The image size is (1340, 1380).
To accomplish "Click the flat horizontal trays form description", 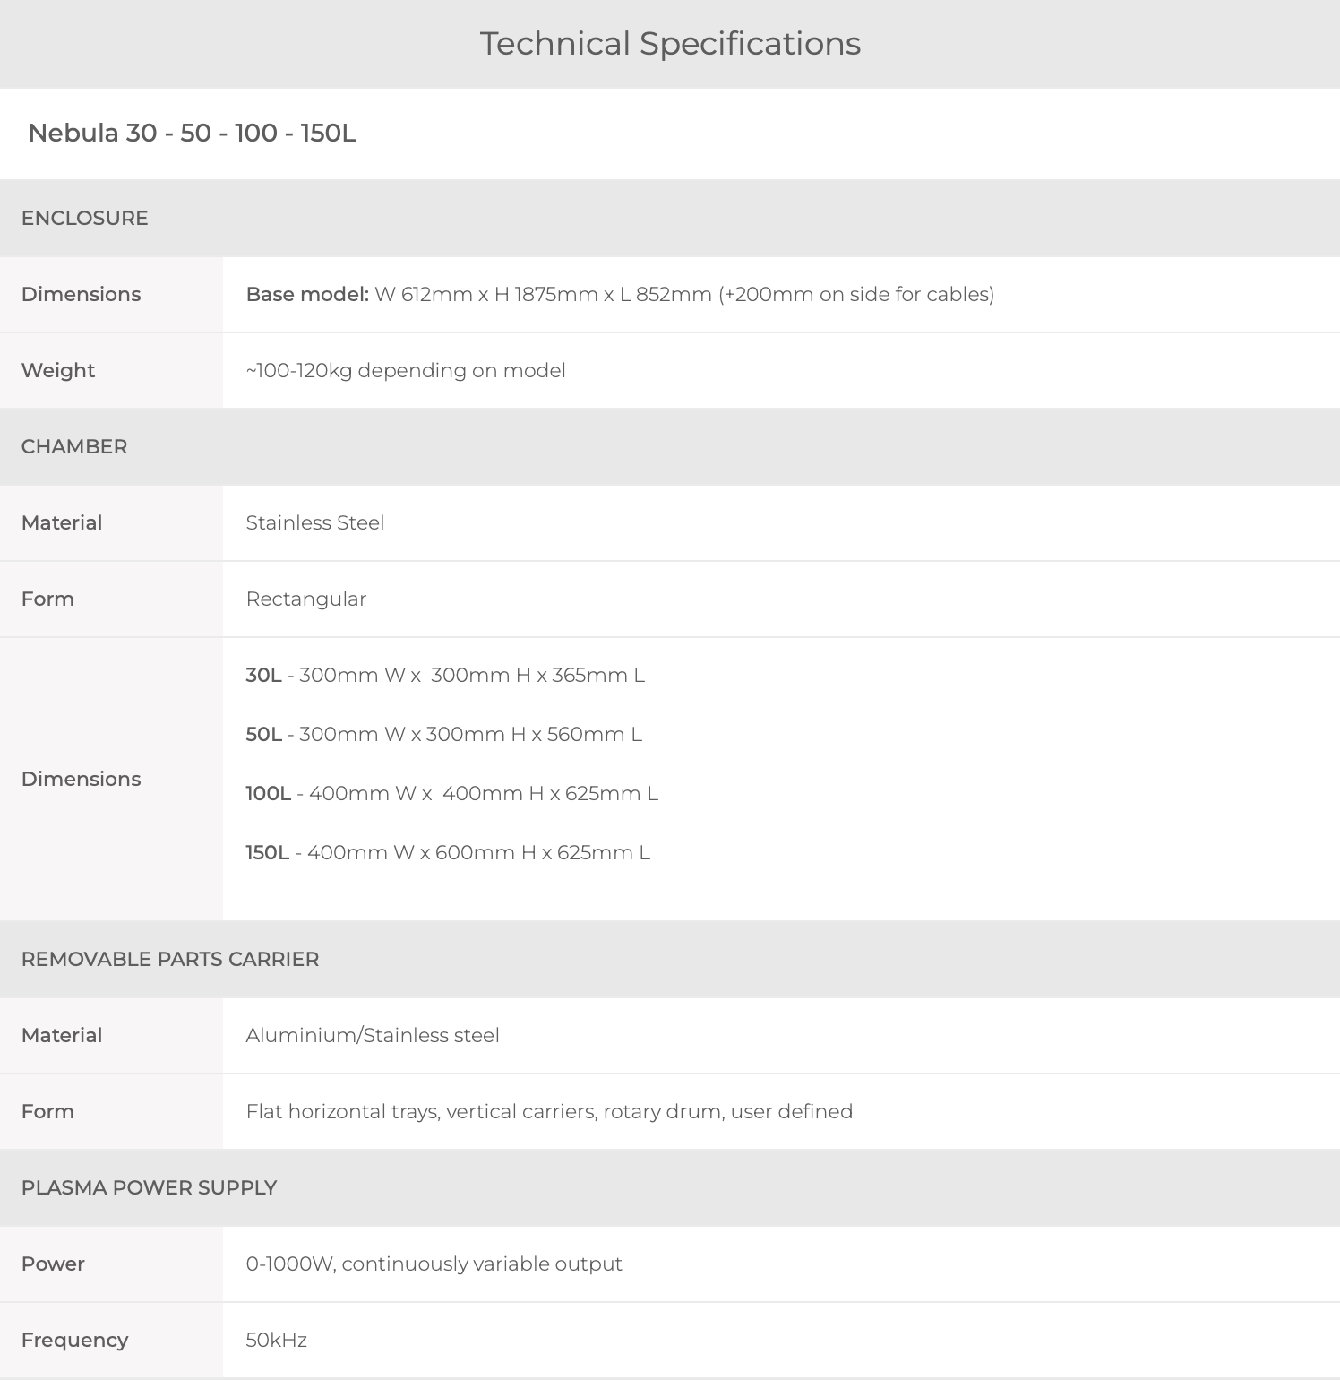I will coord(549,1111).
